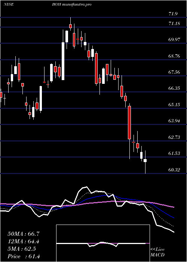This screenshot has height=262, width=187.
Task: Select the 67.56 price axis label
Action: click(x=174, y=72)
